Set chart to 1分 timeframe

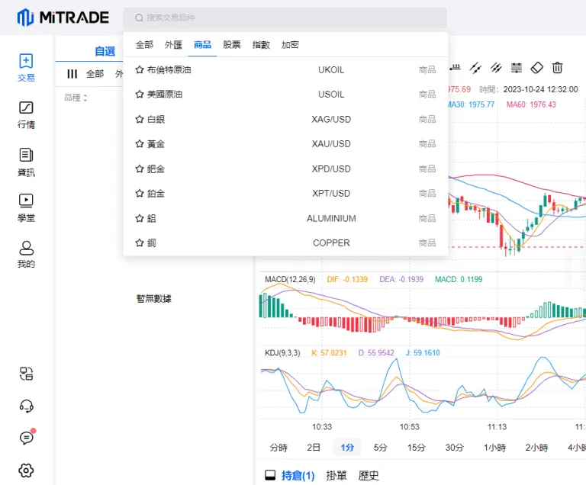(347, 448)
